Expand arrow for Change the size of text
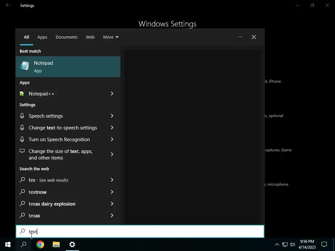335x251 pixels. [112, 154]
